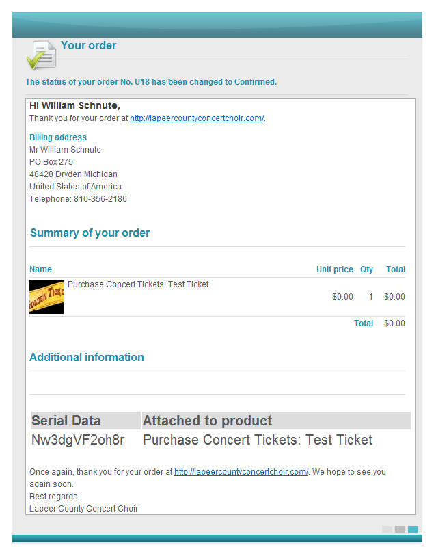Click the middle gray footer square
436x556 pixels.
pyautogui.click(x=400, y=529)
